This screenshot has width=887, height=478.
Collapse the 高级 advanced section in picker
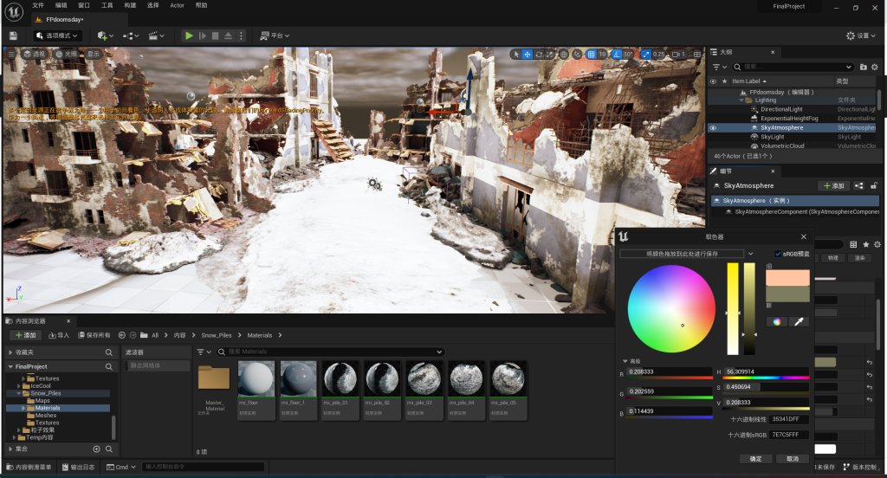click(x=625, y=361)
